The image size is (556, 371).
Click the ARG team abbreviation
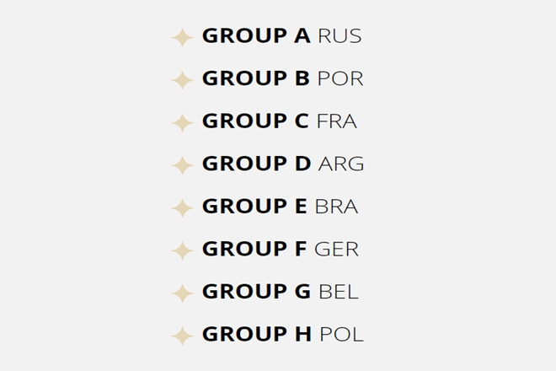(x=341, y=164)
